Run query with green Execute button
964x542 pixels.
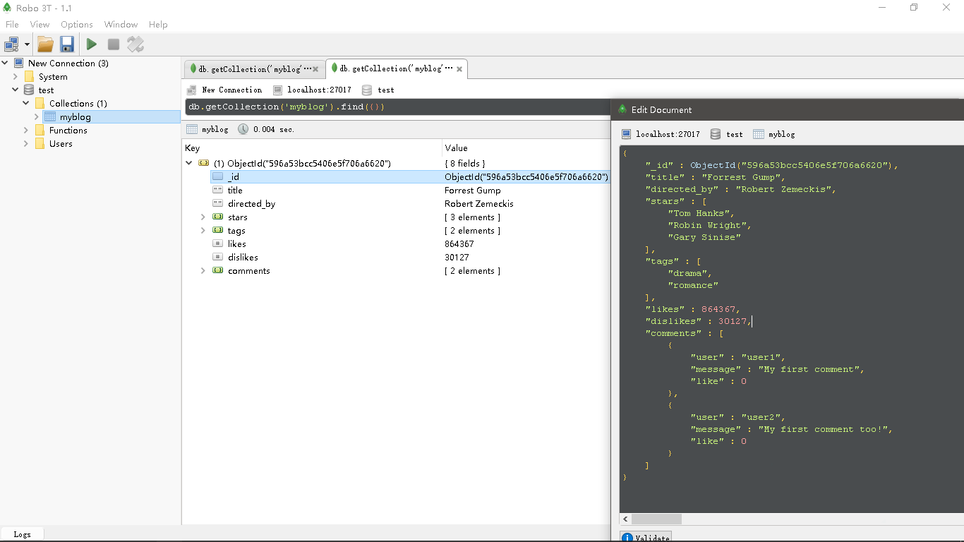(91, 44)
